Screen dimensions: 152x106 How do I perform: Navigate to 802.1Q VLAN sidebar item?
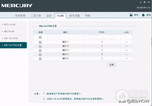pyautogui.click(x=14, y=38)
